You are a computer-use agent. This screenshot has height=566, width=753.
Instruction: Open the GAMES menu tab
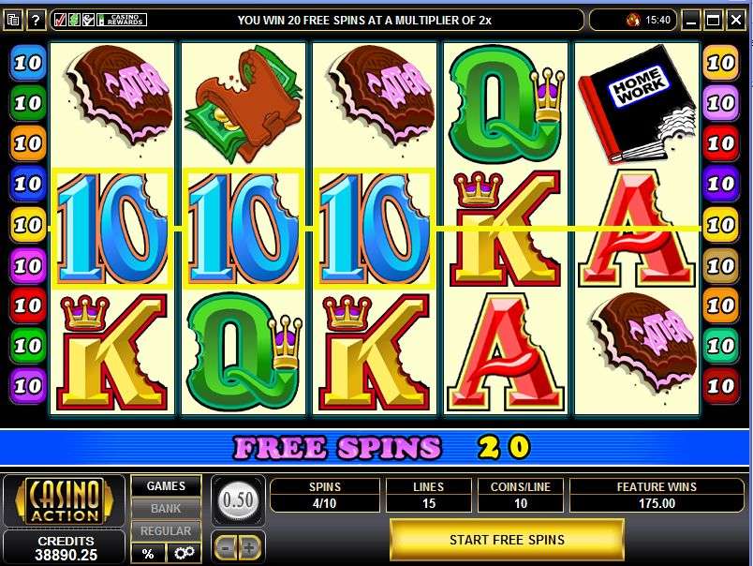(166, 486)
